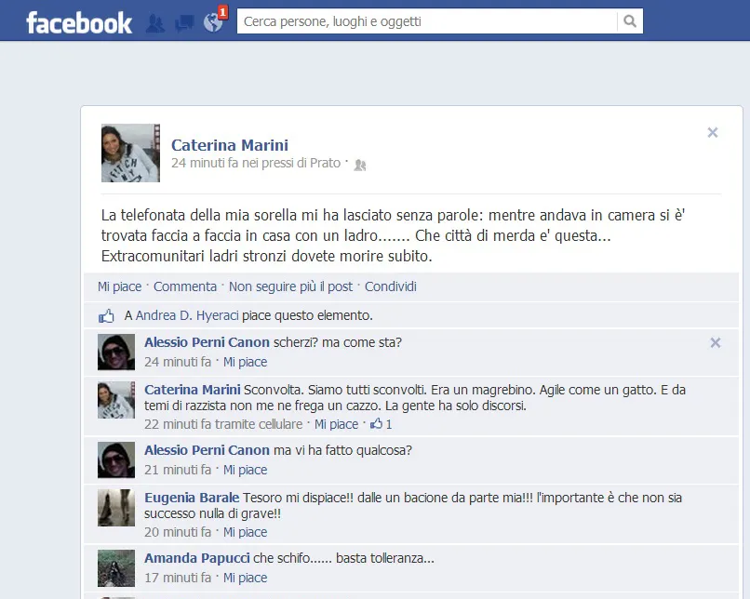Click in the Cerca persone search field
The image size is (750, 599).
[x=427, y=21]
